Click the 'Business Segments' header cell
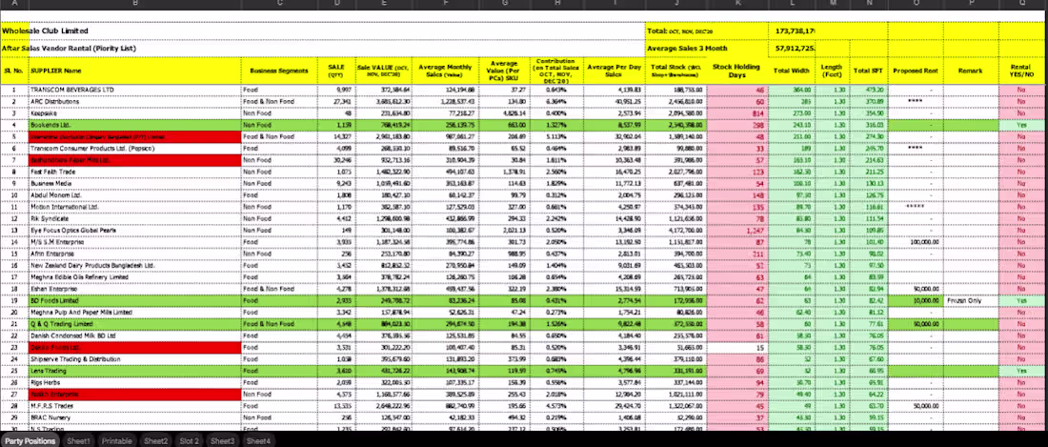Viewport: 1048px width, 447px height. point(279,71)
